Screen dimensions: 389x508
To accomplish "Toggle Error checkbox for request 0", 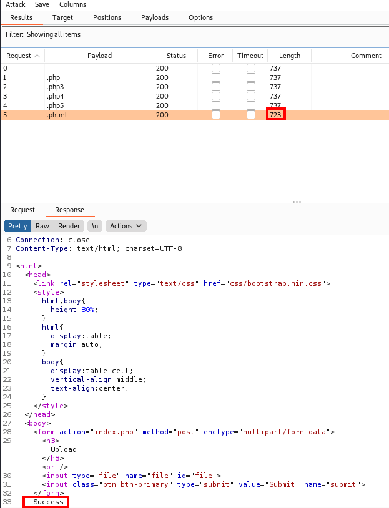I will pyautogui.click(x=216, y=68).
